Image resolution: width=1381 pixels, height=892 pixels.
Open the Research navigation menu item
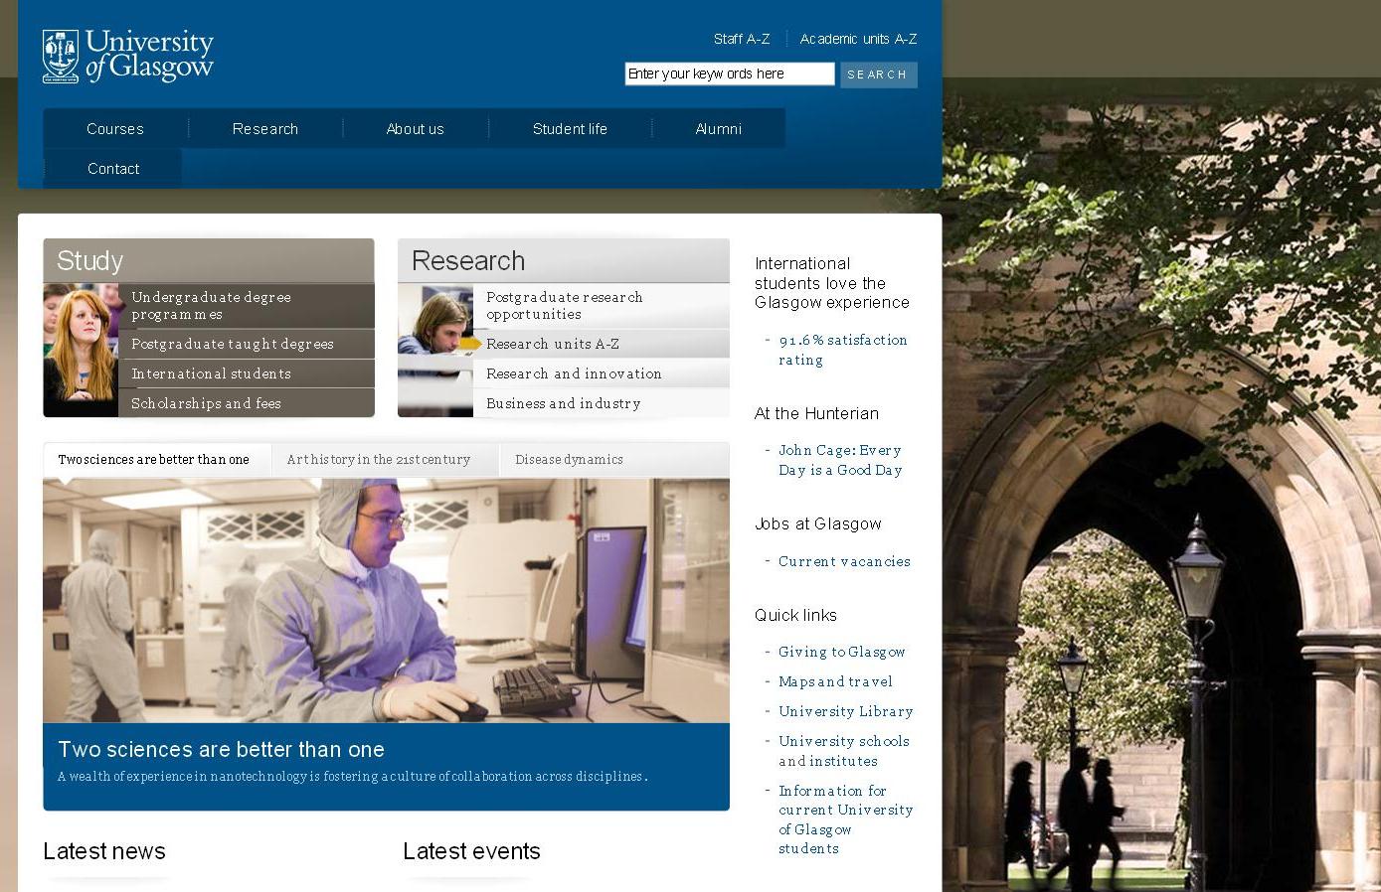tap(265, 129)
